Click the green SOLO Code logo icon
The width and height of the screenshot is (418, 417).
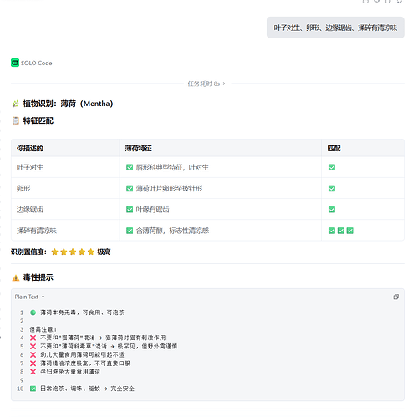click(x=15, y=63)
